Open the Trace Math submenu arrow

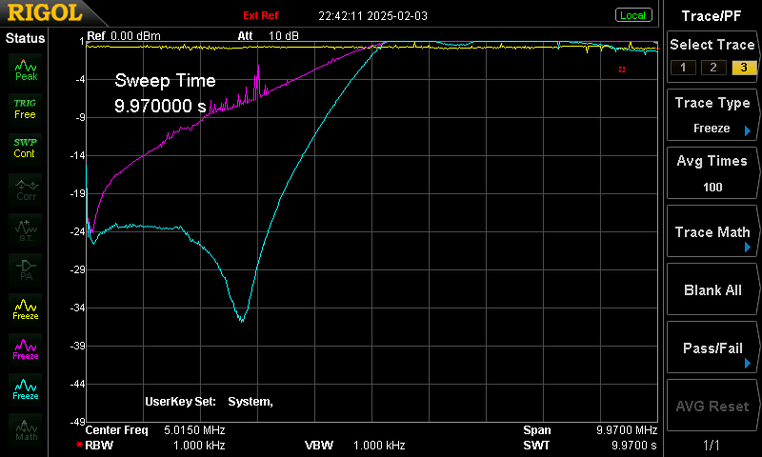tap(748, 247)
